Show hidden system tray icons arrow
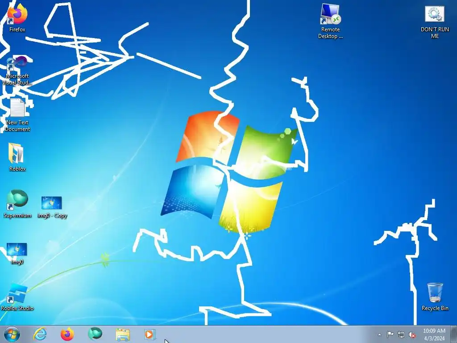The height and width of the screenshot is (343, 457). pos(379,335)
